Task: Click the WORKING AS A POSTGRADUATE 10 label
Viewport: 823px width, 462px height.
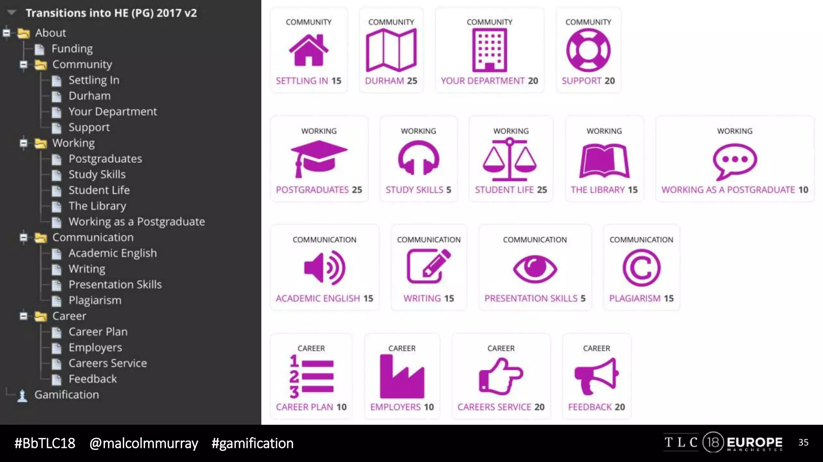Action: coord(735,190)
